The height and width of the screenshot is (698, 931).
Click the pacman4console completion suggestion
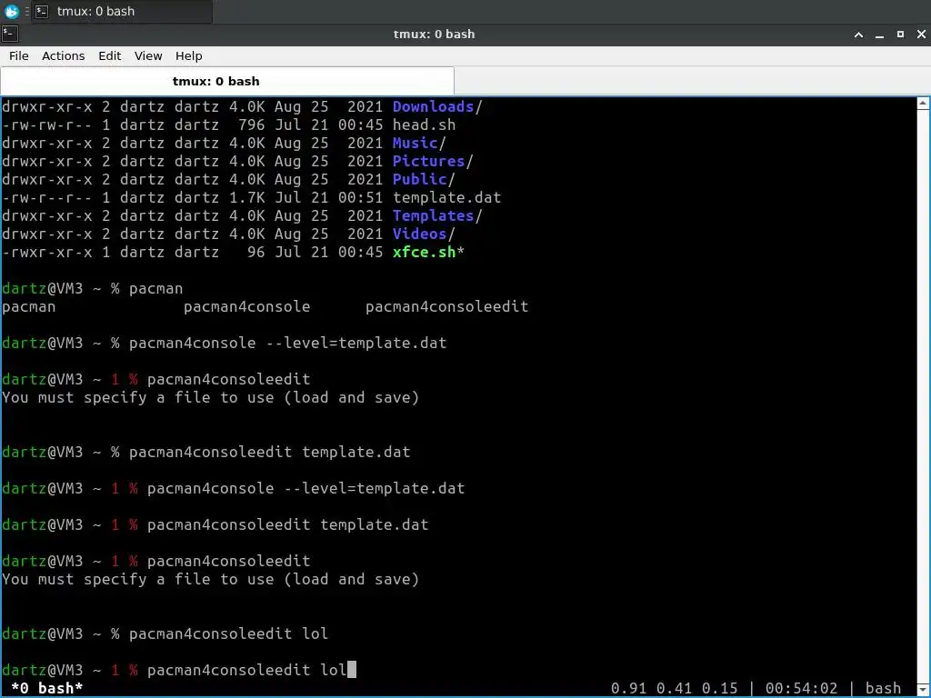[246, 307]
